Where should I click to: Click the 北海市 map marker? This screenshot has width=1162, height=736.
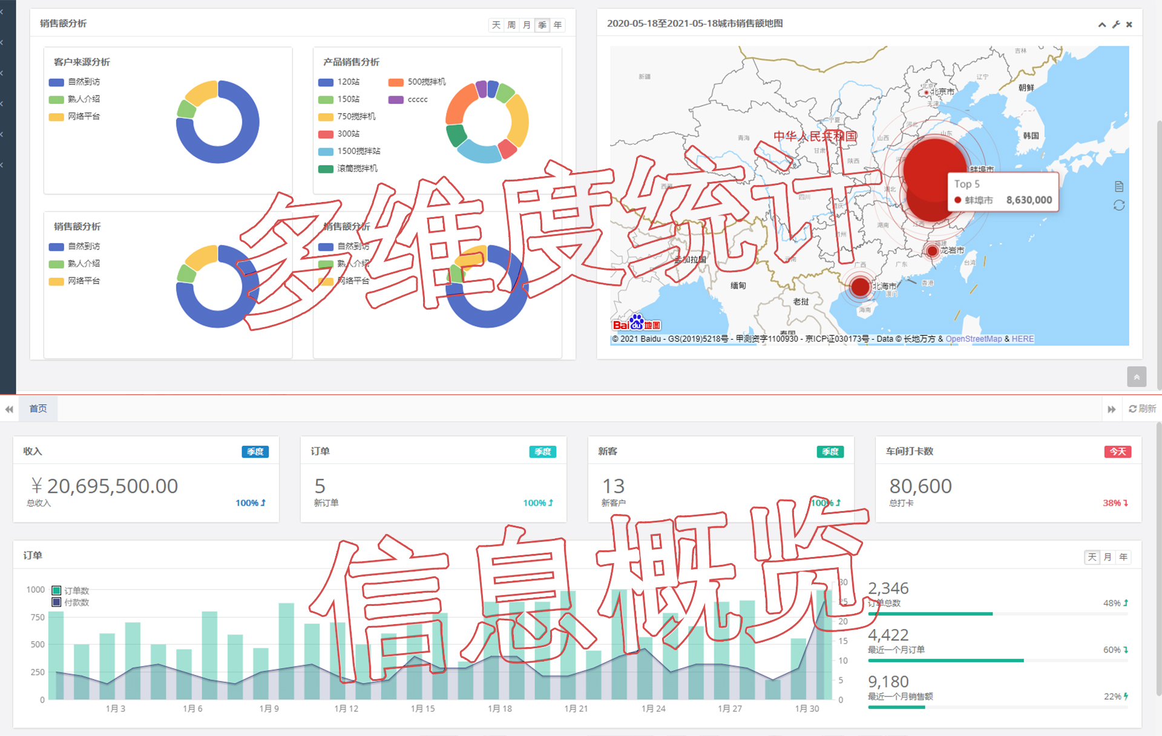point(860,287)
